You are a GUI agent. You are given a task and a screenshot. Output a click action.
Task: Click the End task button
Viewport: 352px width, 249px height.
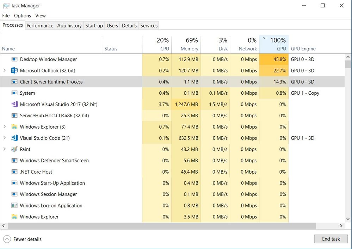331,239
